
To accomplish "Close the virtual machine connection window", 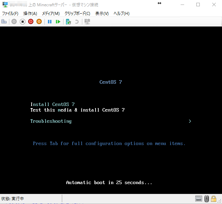I will 214,5.
